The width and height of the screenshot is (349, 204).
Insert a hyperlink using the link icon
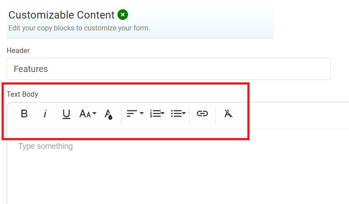[x=202, y=114]
